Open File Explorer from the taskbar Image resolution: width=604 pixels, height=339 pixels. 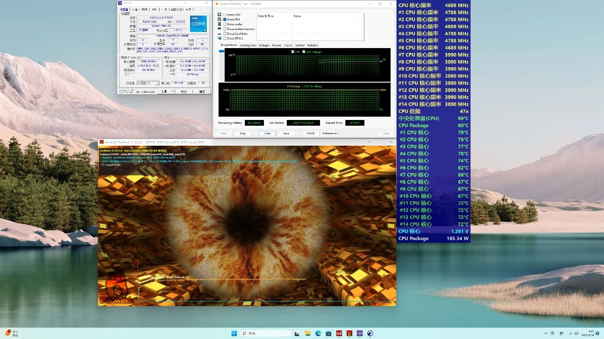coord(308,333)
